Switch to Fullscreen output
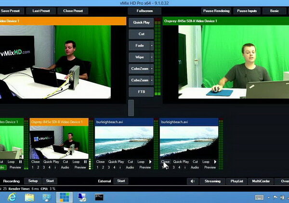Viewport: 289px width, 203px height. click(144, 11)
